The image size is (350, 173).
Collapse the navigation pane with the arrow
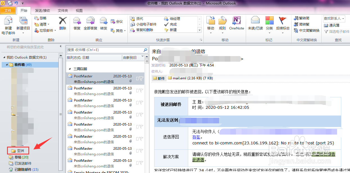[x=61, y=47]
